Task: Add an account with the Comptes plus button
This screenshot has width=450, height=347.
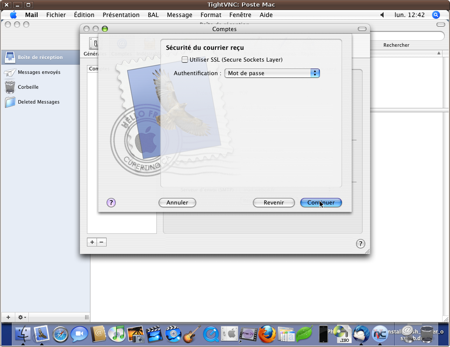Action: 92,242
